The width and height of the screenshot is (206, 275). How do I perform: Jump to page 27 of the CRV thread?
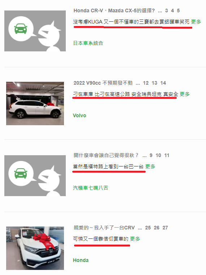165,228
